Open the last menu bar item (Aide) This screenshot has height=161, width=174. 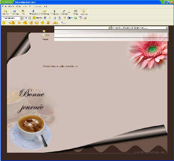click(x=46, y=6)
